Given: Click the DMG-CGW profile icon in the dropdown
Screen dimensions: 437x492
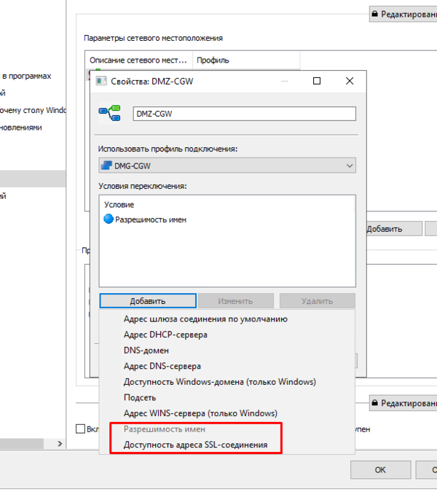Looking at the screenshot, I should click(x=106, y=165).
